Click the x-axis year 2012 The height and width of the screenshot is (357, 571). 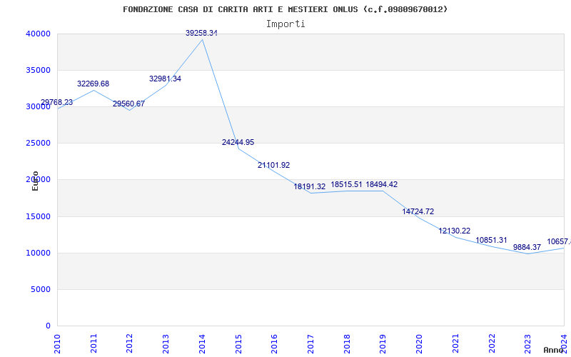[x=130, y=344]
